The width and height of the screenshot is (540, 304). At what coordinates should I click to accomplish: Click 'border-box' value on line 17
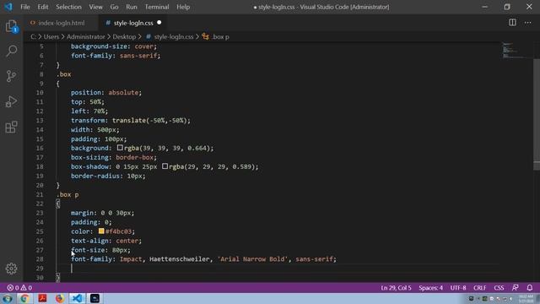click(135, 157)
